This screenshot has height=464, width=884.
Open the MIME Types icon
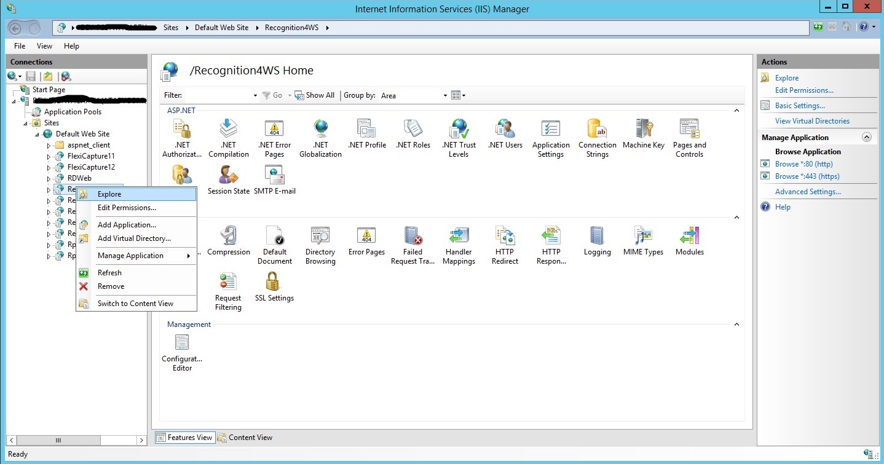point(643,241)
